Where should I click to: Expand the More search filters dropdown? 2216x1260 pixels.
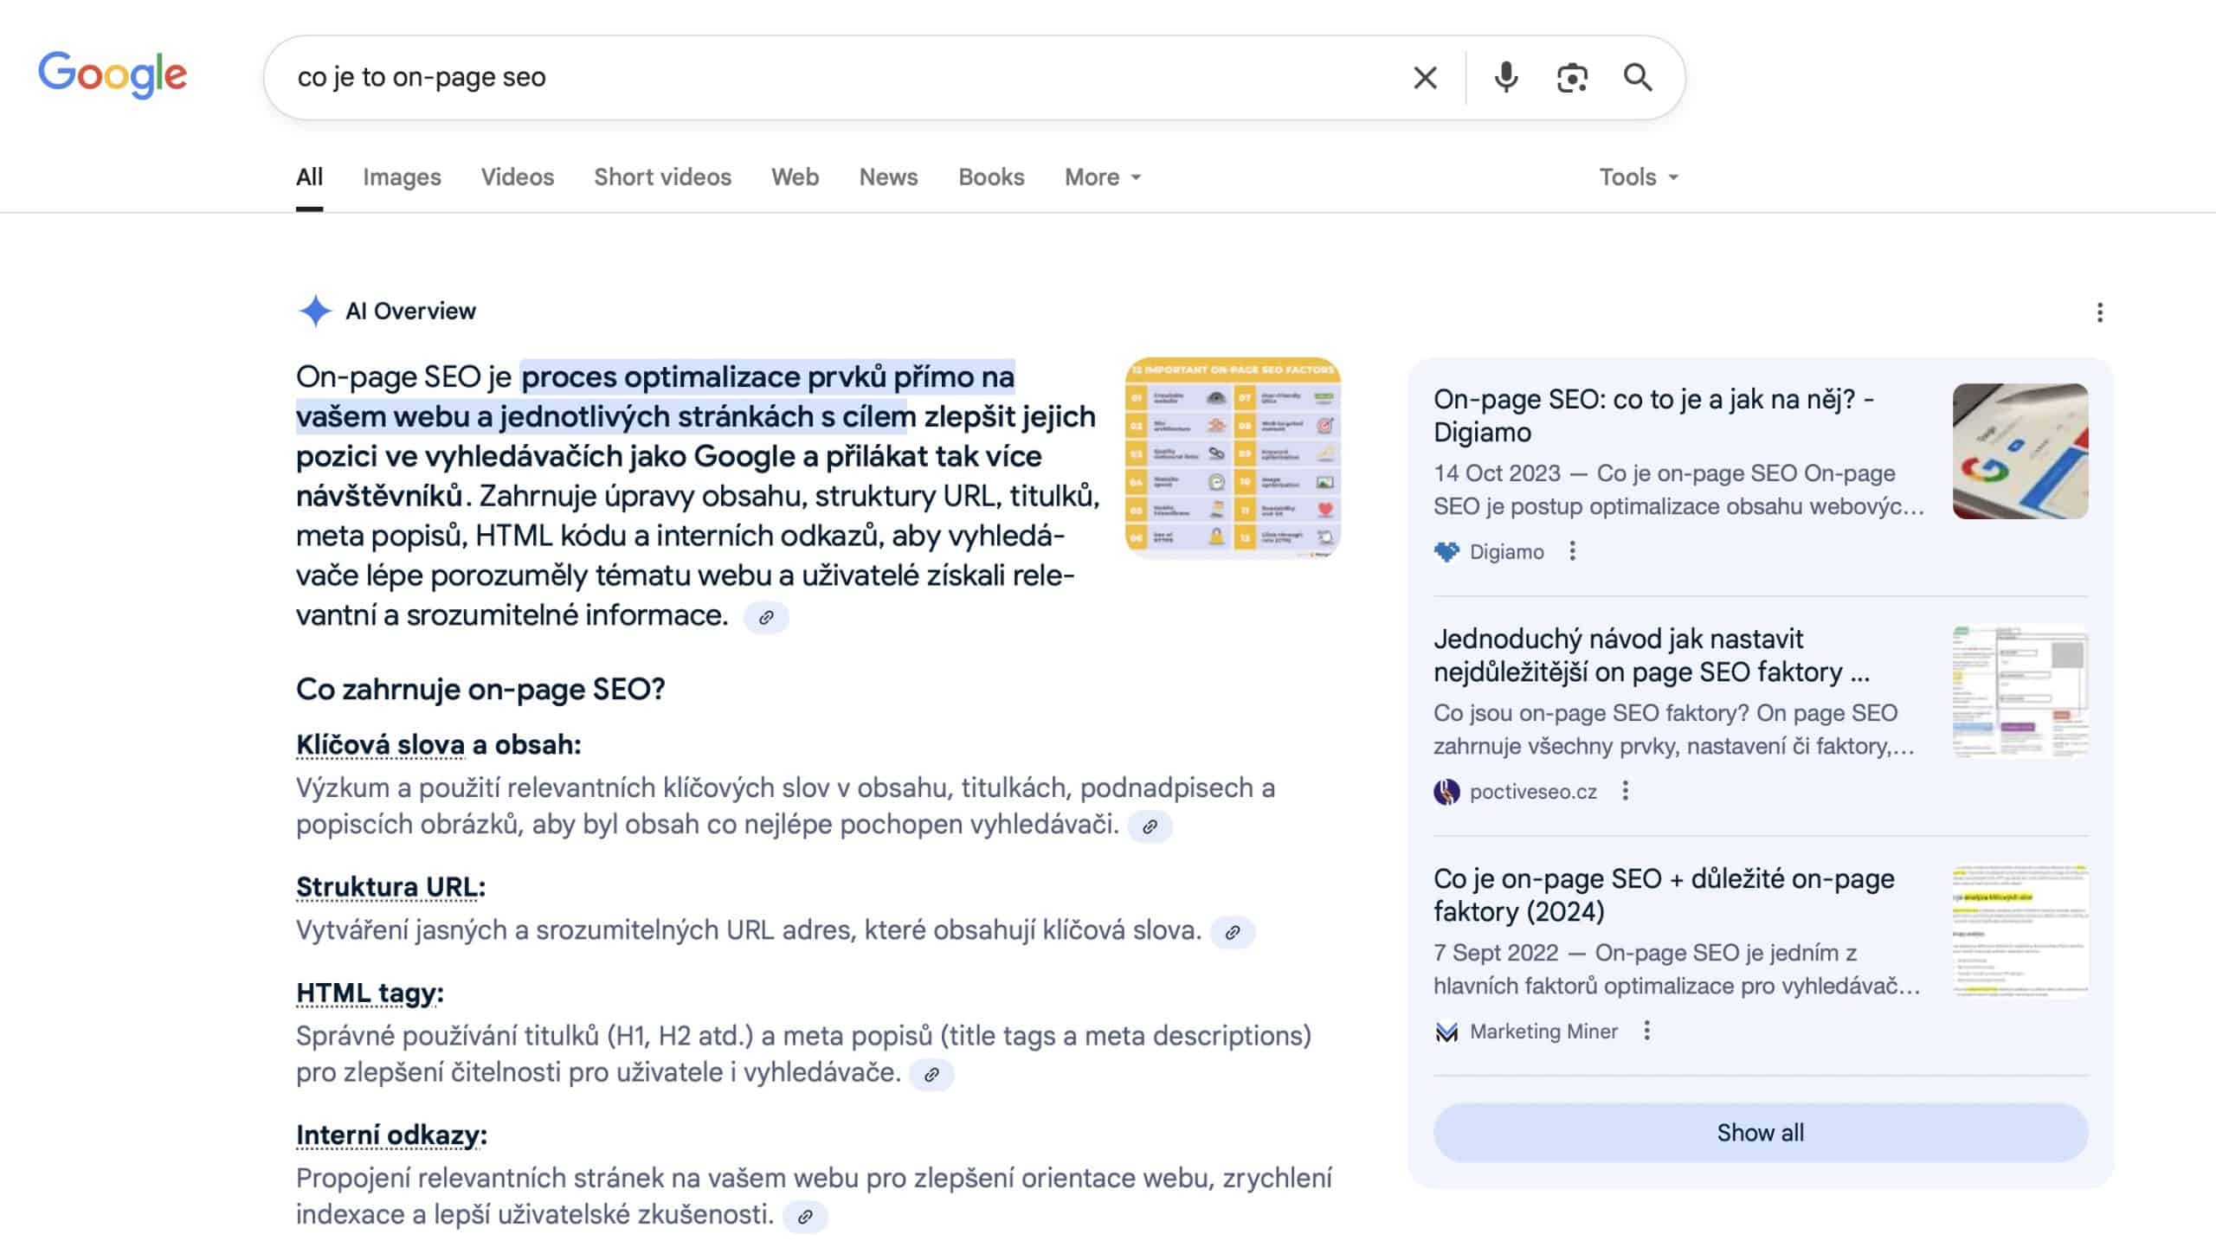coord(1102,177)
